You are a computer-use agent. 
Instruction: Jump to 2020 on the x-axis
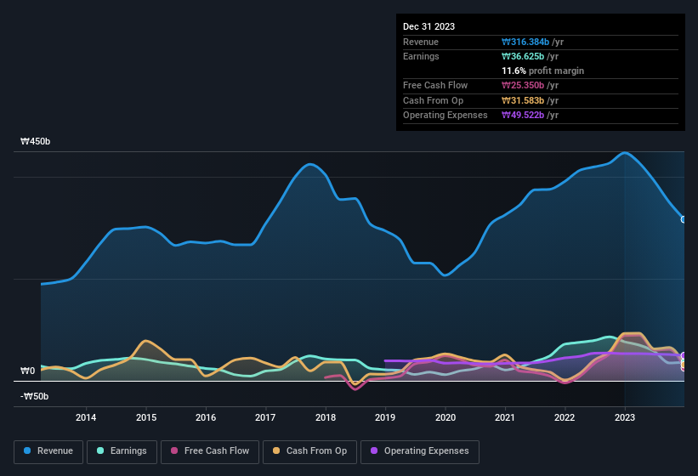[x=445, y=417]
